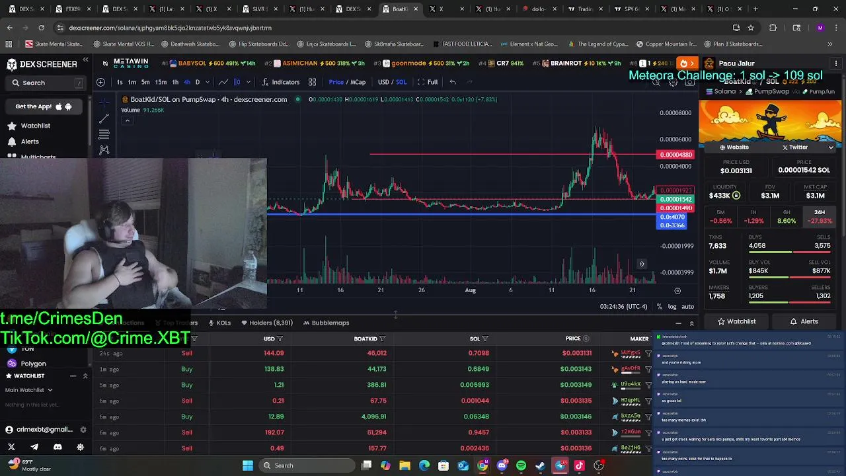
Task: Open the X (Twitter) social icon in sidebar
Action: (x=11, y=447)
